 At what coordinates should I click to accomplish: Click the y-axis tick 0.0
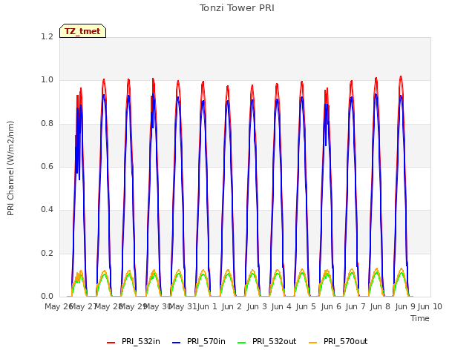pyautogui.click(x=47, y=296)
